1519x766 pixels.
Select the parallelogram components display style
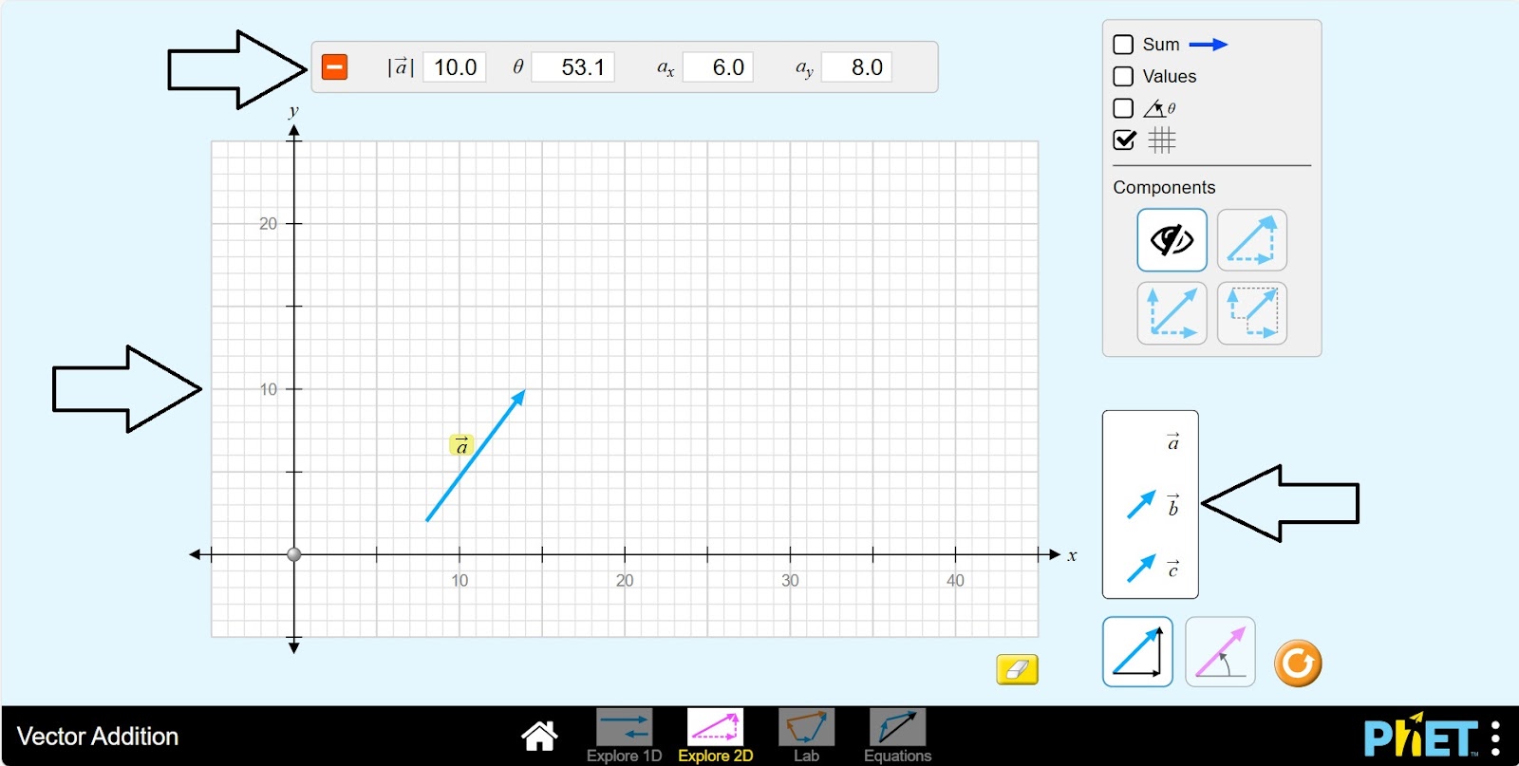pos(1172,313)
